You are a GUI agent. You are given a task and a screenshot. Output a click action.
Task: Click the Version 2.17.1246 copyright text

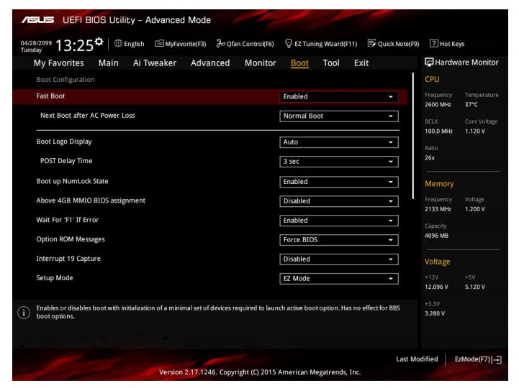pyautogui.click(x=260, y=372)
